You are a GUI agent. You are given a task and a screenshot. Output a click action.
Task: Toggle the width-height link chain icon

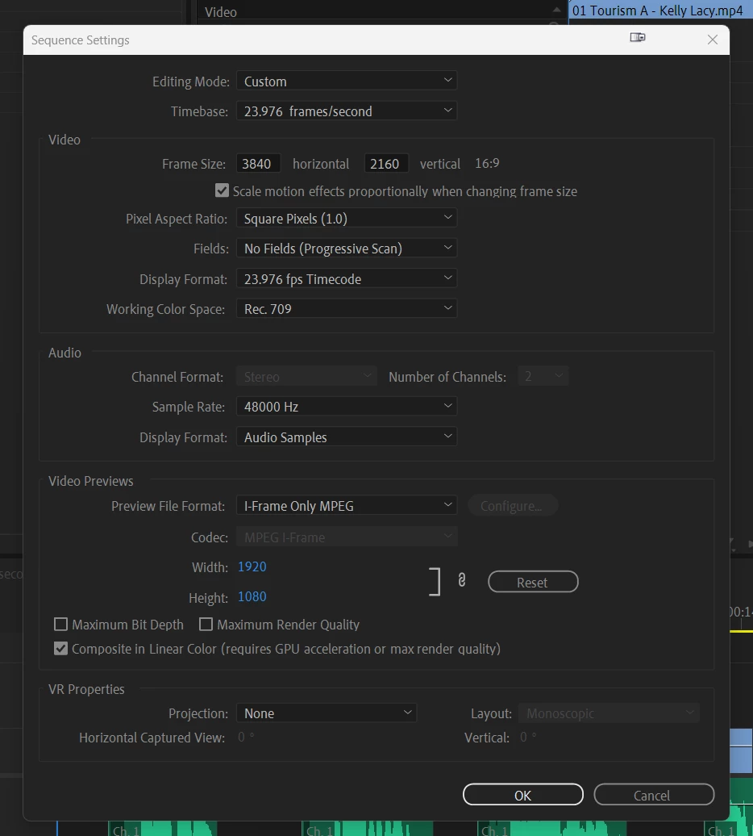462,580
